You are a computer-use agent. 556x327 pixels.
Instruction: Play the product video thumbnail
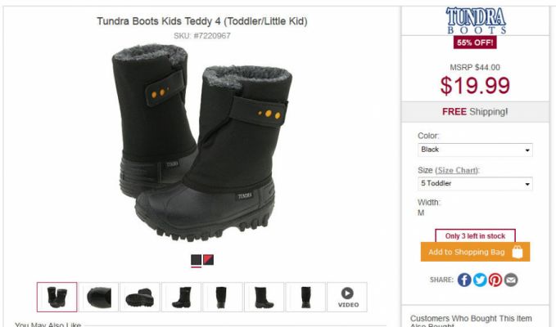(x=347, y=297)
